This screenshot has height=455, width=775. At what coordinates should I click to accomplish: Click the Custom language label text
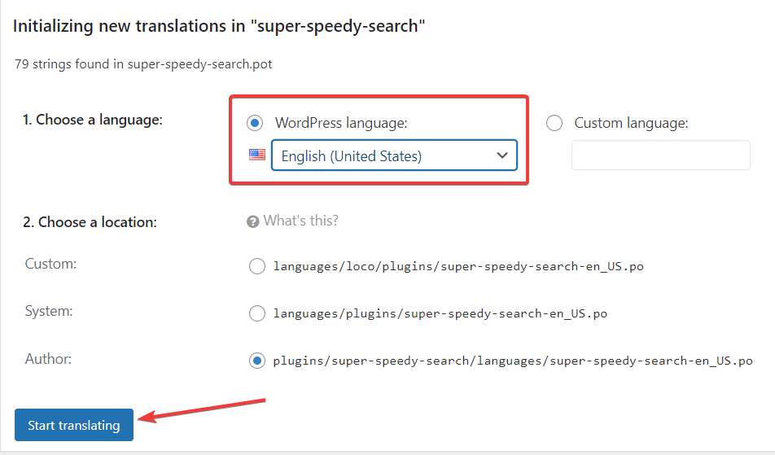(x=631, y=123)
